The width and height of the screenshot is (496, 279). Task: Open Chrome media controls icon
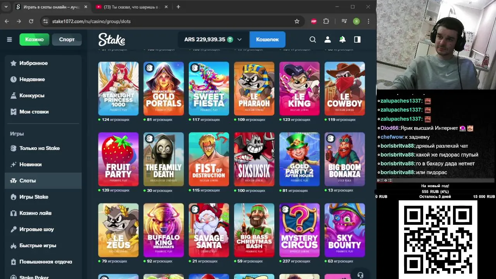click(x=344, y=21)
